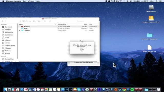164x92 pixels.
Task: Open Safari from the Dock
Action: [22, 89]
